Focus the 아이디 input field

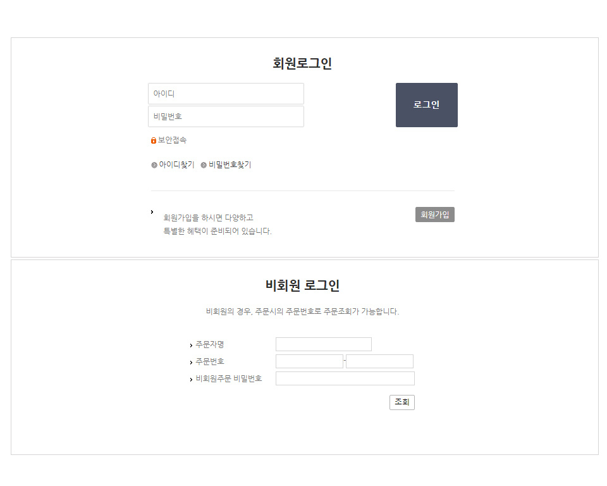point(226,94)
